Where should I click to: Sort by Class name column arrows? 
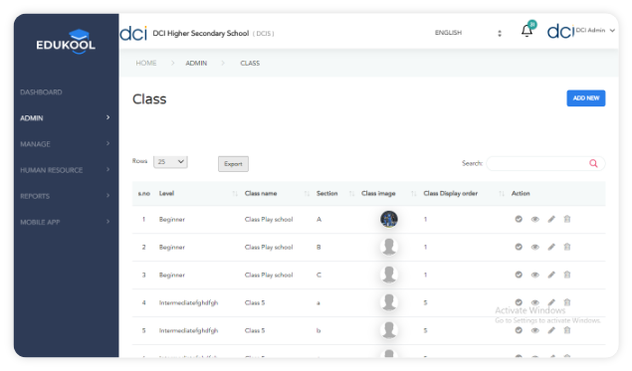pos(307,194)
